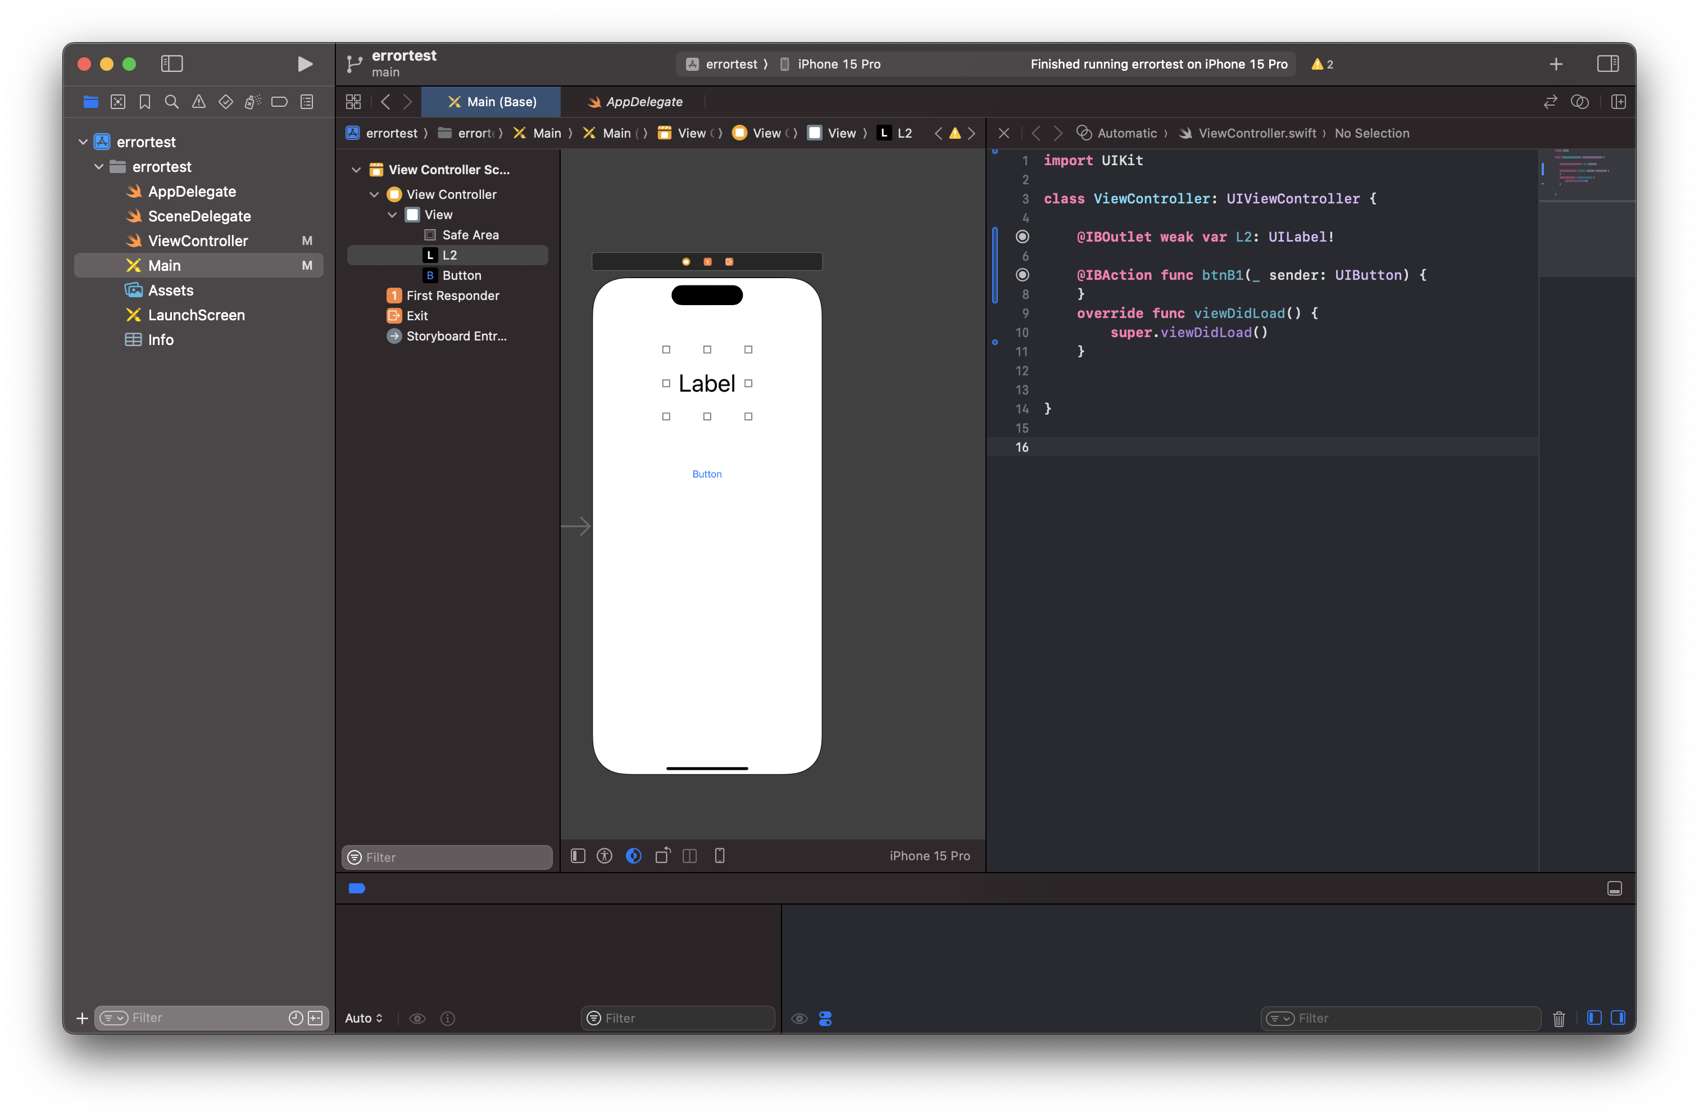The height and width of the screenshot is (1117, 1699).
Task: Toggle the right inspector panel button
Action: tap(1607, 64)
